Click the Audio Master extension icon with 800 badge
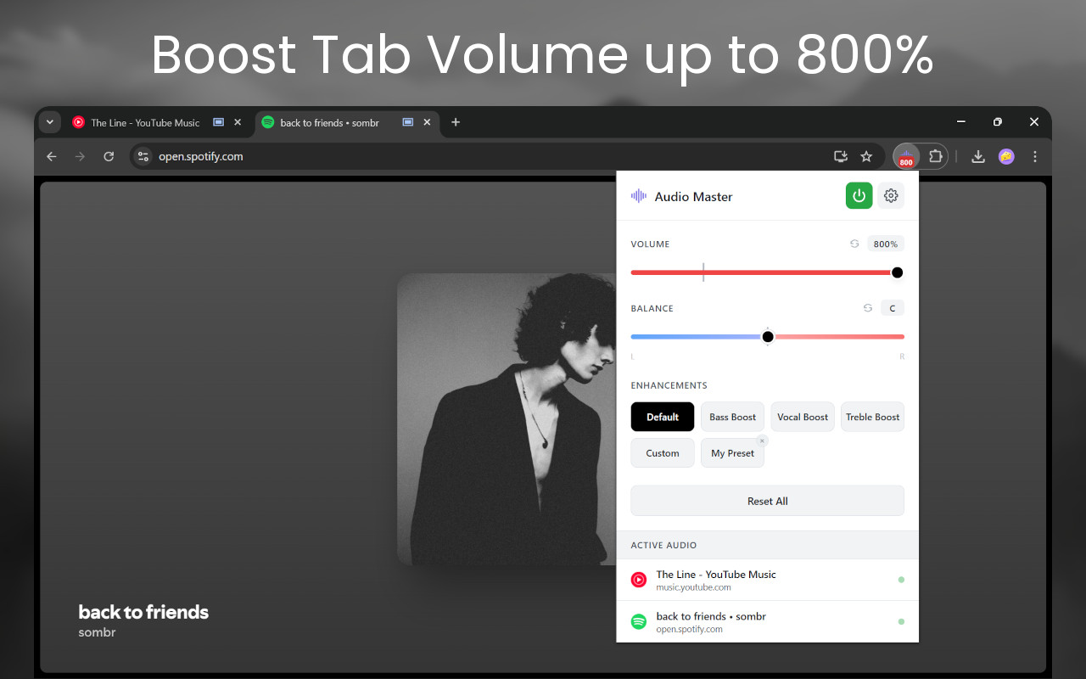 [906, 156]
